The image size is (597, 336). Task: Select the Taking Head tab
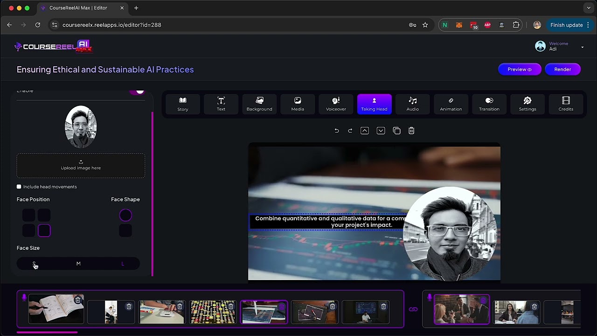(x=374, y=104)
